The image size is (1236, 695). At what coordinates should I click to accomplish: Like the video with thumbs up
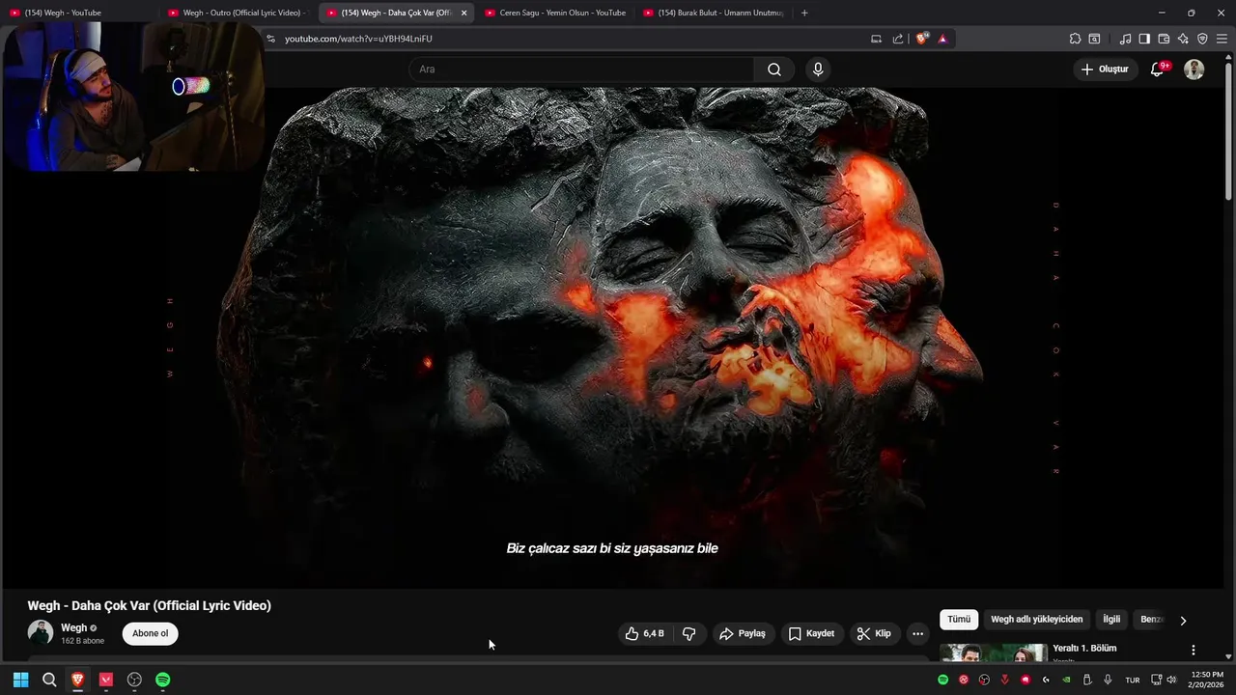645,633
